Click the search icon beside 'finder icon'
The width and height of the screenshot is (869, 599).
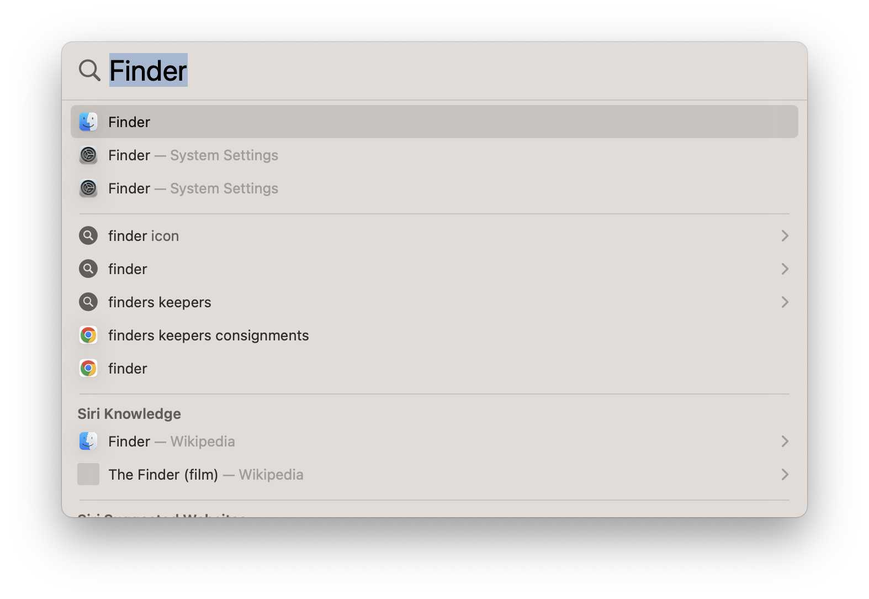tap(88, 236)
